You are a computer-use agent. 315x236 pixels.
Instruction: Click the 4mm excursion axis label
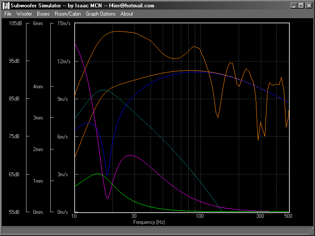pyautogui.click(x=38, y=87)
